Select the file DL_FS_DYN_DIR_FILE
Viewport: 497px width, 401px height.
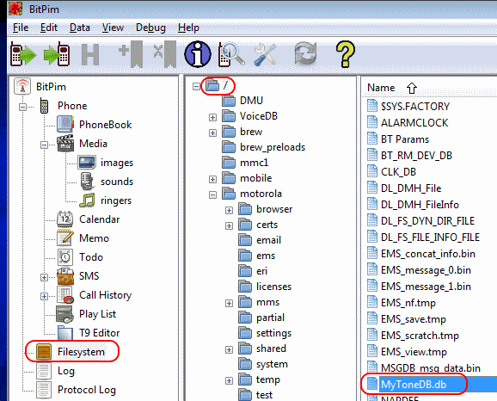[427, 221]
